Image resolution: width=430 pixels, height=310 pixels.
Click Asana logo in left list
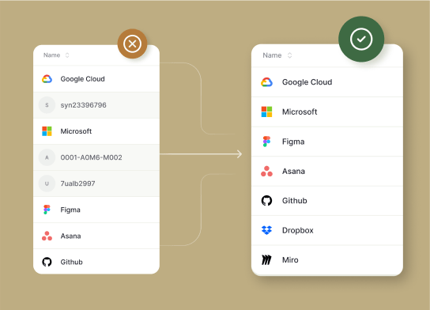click(47, 236)
